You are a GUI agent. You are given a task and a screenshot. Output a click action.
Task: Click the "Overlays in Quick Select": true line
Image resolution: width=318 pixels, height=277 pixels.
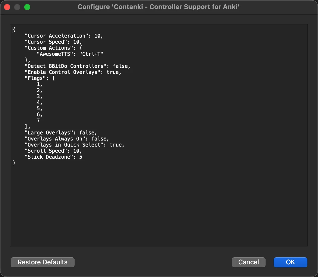tap(74, 145)
